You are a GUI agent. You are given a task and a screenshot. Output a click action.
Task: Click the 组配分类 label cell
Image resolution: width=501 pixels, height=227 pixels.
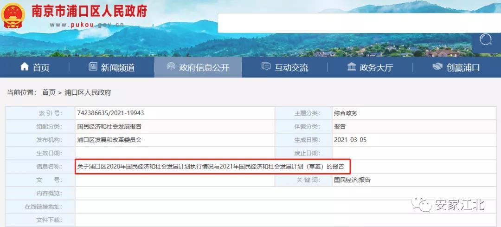pos(40,127)
